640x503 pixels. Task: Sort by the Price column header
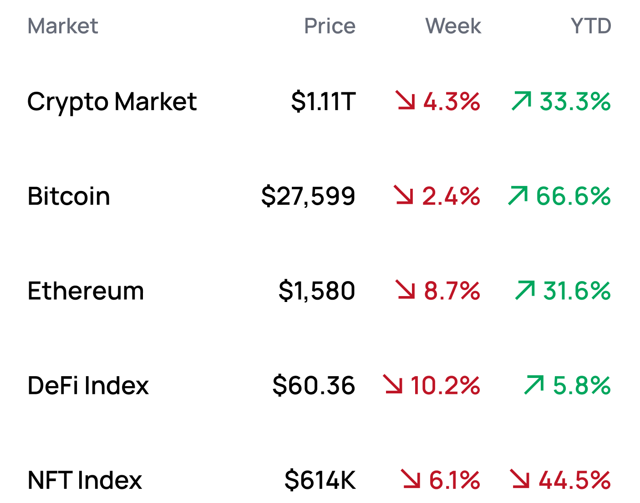(x=330, y=26)
